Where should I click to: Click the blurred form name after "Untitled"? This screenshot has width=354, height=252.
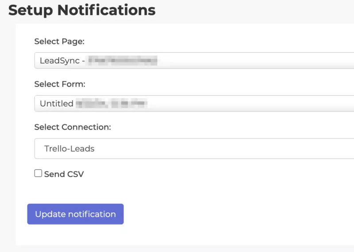click(x=111, y=104)
